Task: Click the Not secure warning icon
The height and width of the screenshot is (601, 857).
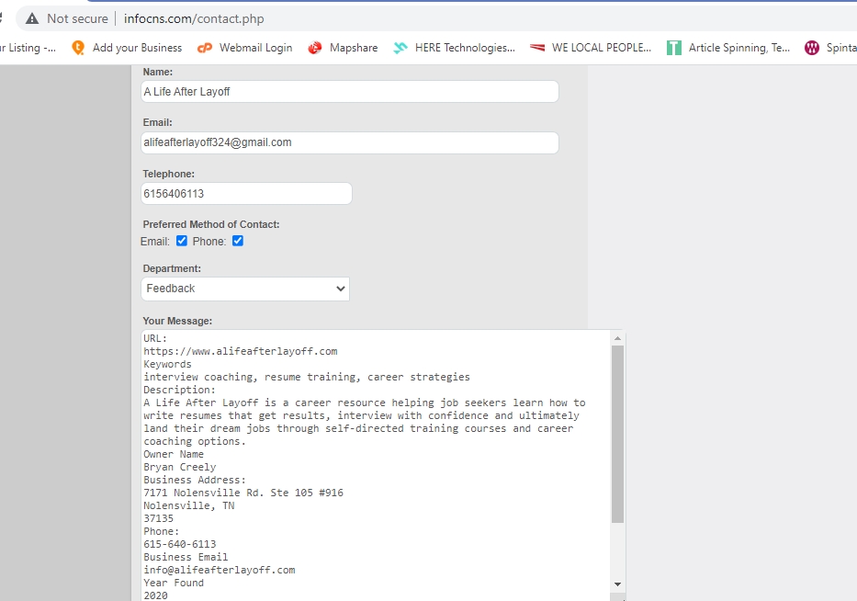Action: coord(32,18)
